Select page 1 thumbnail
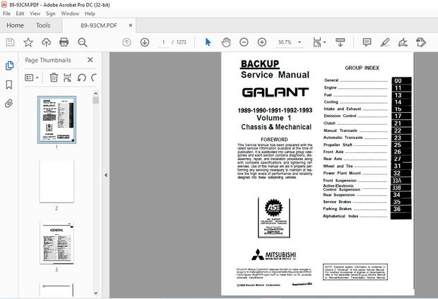The image size is (438, 299). click(x=57, y=120)
